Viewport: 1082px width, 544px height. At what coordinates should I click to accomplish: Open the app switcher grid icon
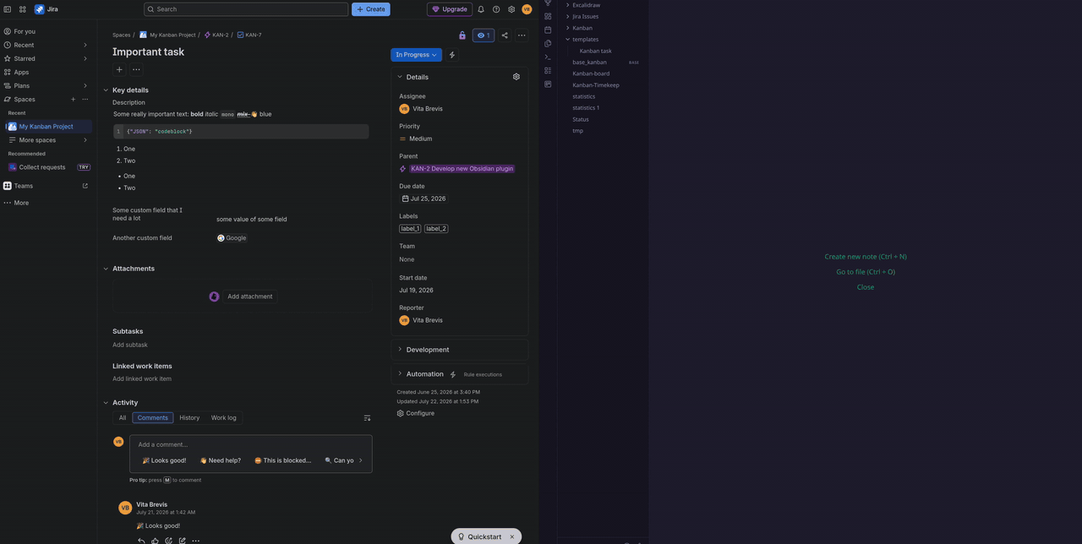coord(23,9)
